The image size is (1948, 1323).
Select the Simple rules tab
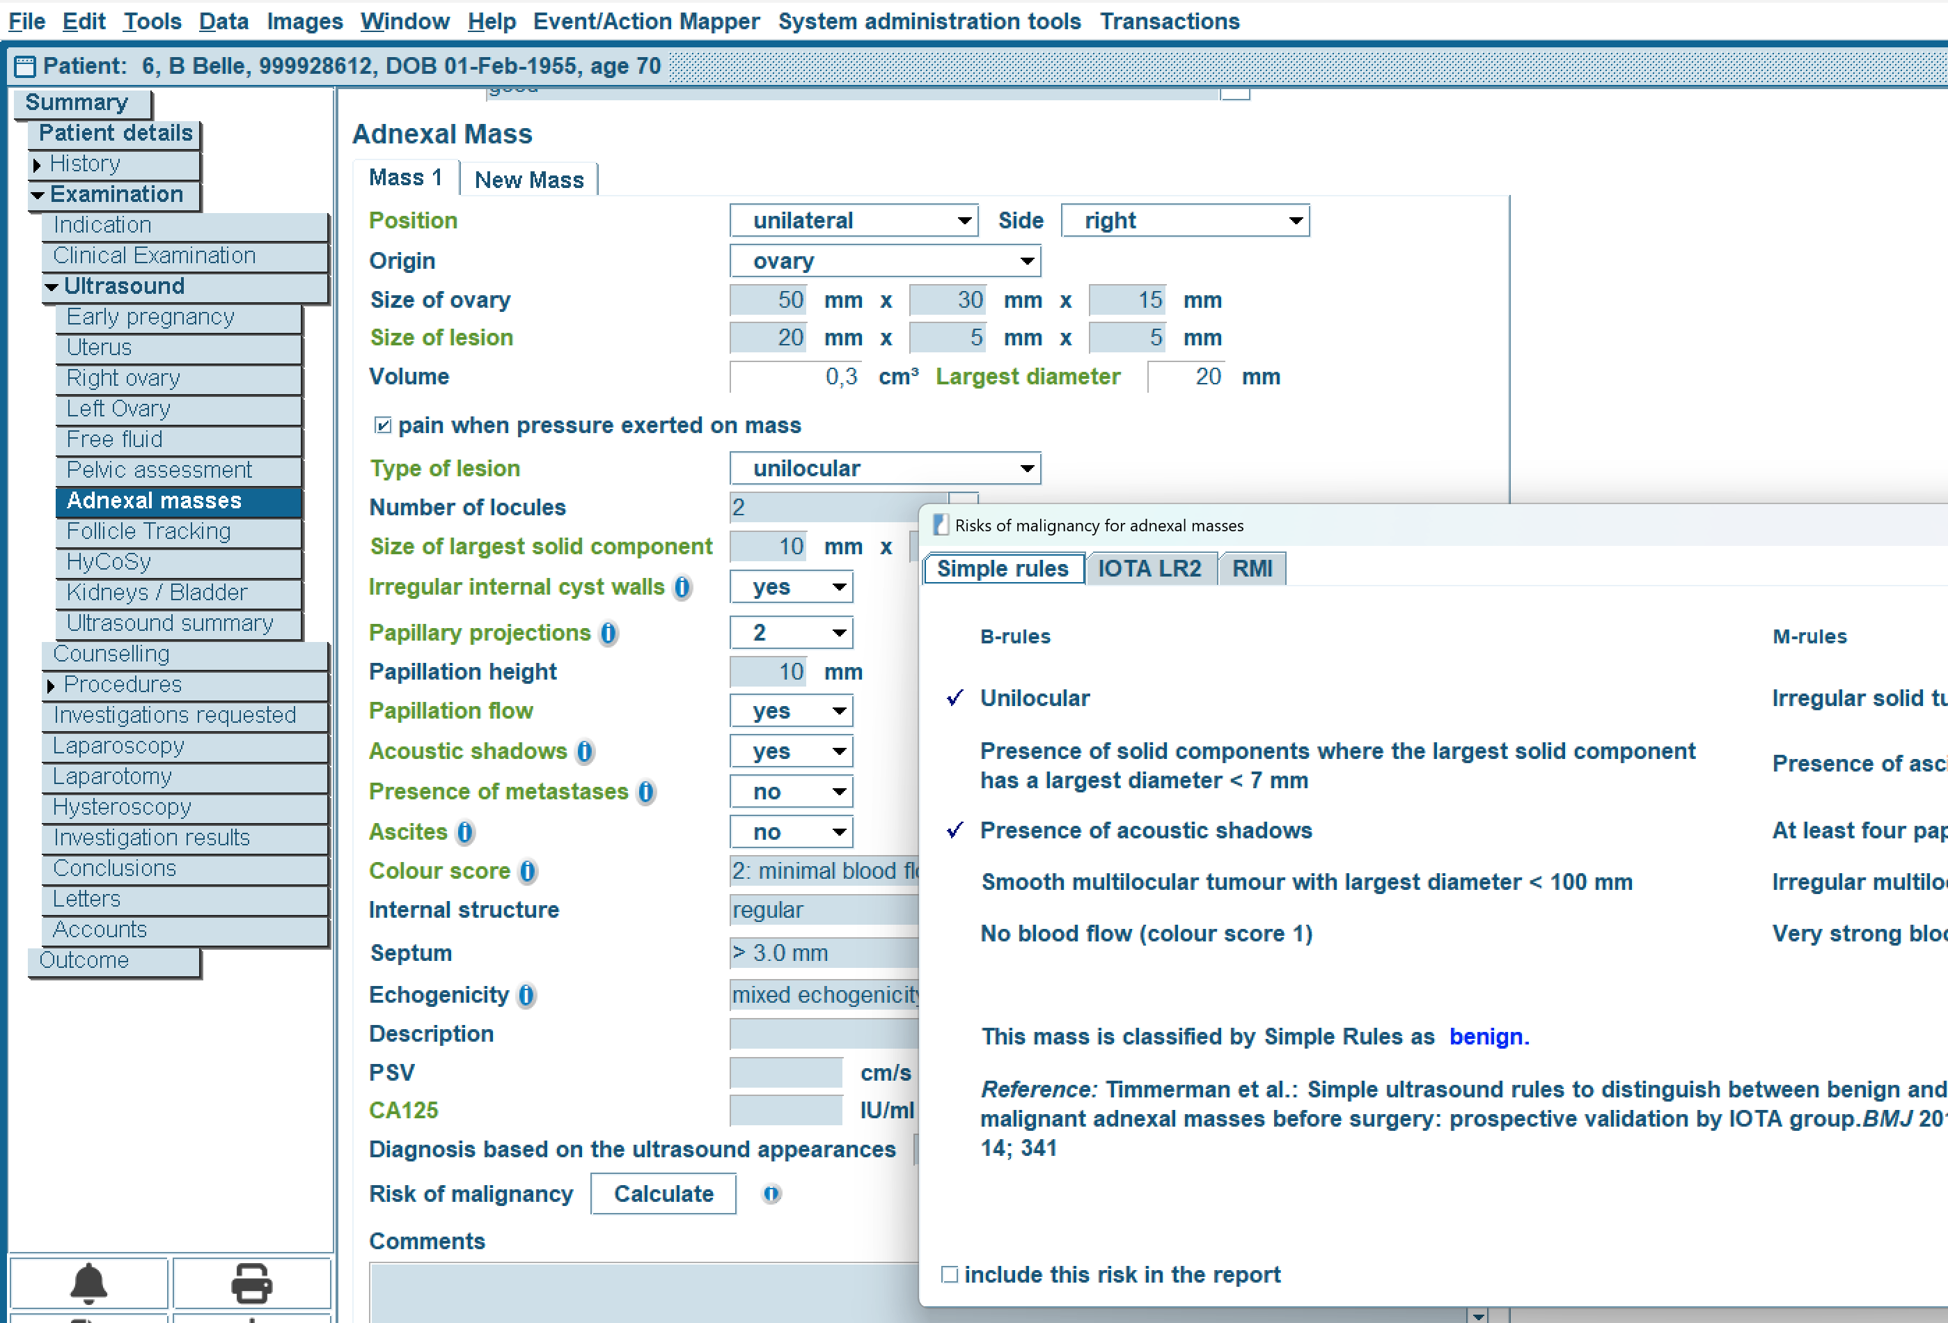point(1003,568)
